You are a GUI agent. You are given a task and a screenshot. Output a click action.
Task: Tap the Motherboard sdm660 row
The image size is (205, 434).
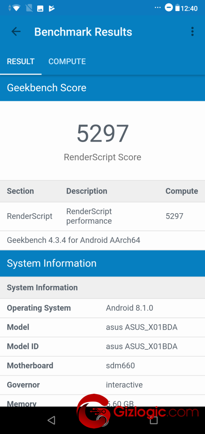[103, 365]
